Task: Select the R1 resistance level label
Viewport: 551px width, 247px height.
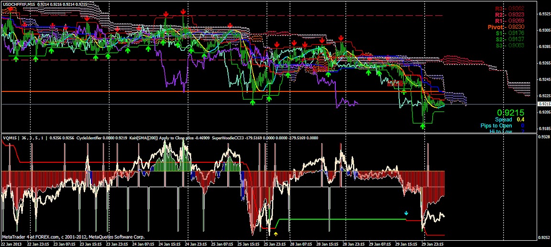Action: point(509,21)
